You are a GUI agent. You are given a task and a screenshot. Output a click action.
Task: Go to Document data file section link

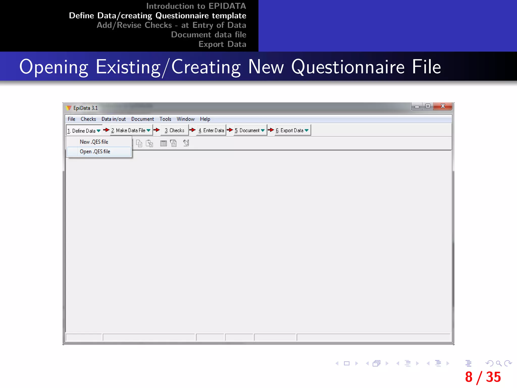click(x=209, y=35)
